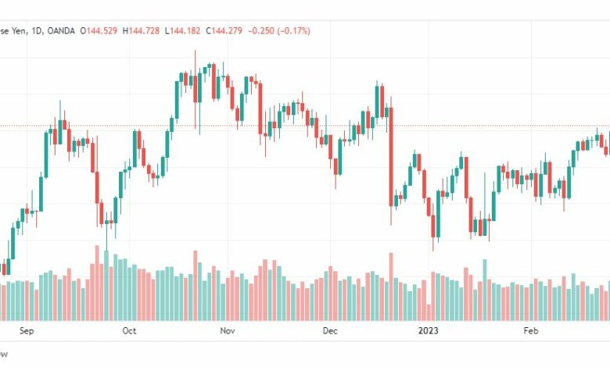Viewport: 610px width, 367px height.
Task: Click the tall green volume bar in mid-January
Action: coord(485,290)
